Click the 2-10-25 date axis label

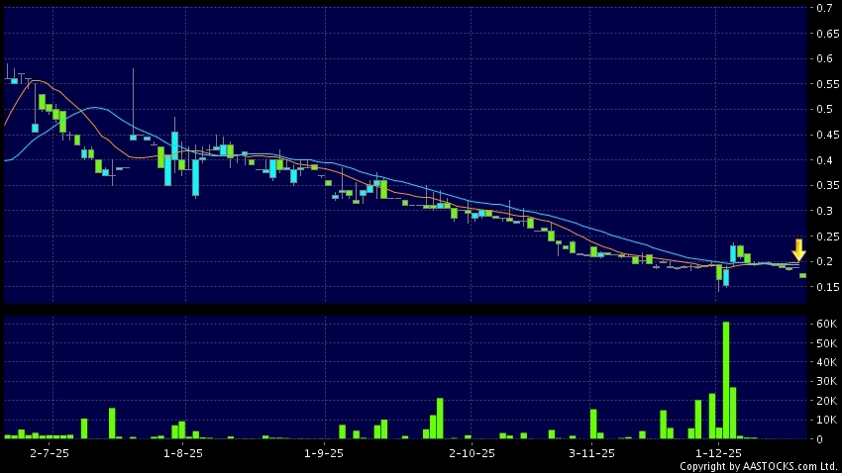pos(472,452)
